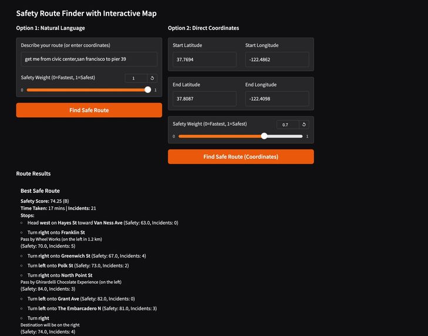Edit Option 2 safety weight number box showing 0.7
428x336 pixels.
click(288, 125)
